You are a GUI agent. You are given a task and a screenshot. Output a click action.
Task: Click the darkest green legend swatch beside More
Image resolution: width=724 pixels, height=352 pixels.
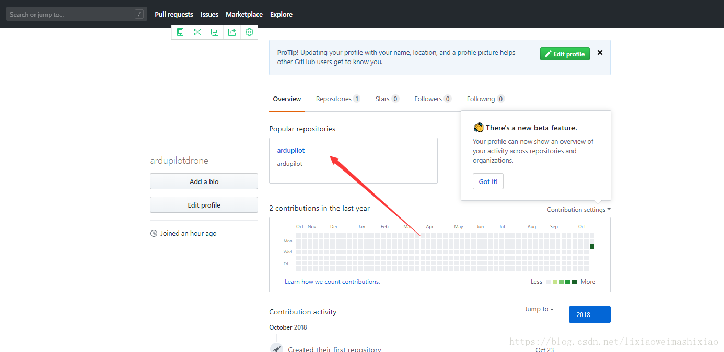click(574, 282)
